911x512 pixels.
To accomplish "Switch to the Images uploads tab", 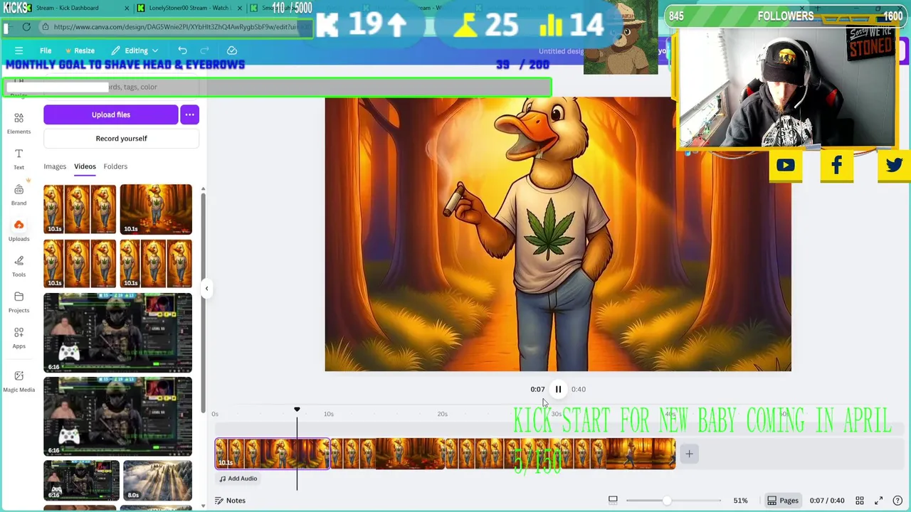I will coord(55,166).
